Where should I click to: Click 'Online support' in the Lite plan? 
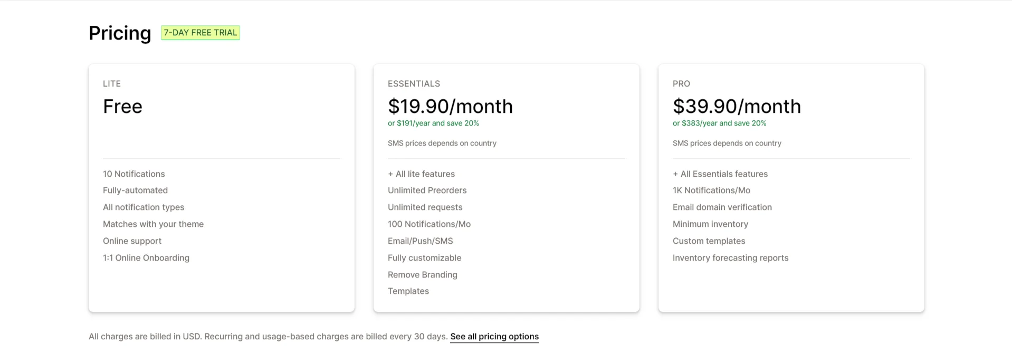point(132,241)
